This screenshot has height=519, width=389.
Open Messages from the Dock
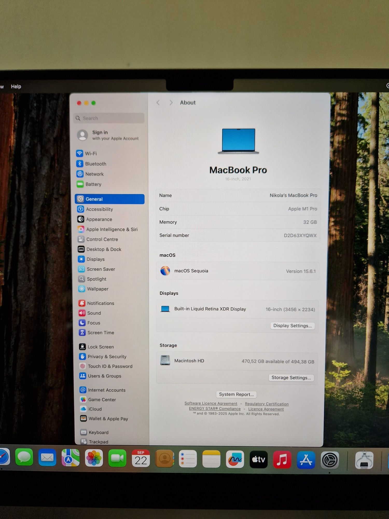[24, 457]
